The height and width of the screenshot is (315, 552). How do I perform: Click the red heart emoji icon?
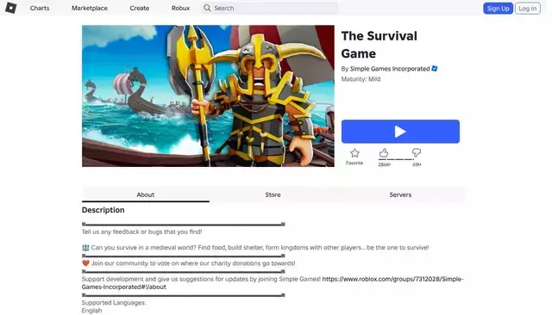(85, 263)
